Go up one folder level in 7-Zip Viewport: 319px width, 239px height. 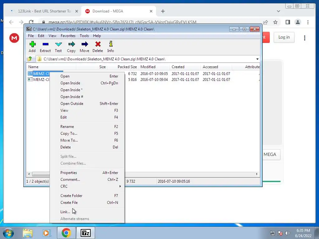[30, 59]
